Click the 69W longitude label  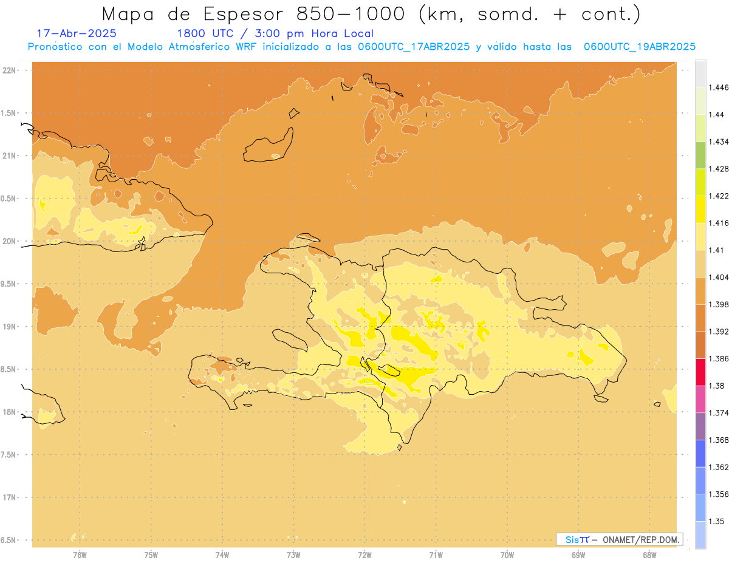pos(578,554)
